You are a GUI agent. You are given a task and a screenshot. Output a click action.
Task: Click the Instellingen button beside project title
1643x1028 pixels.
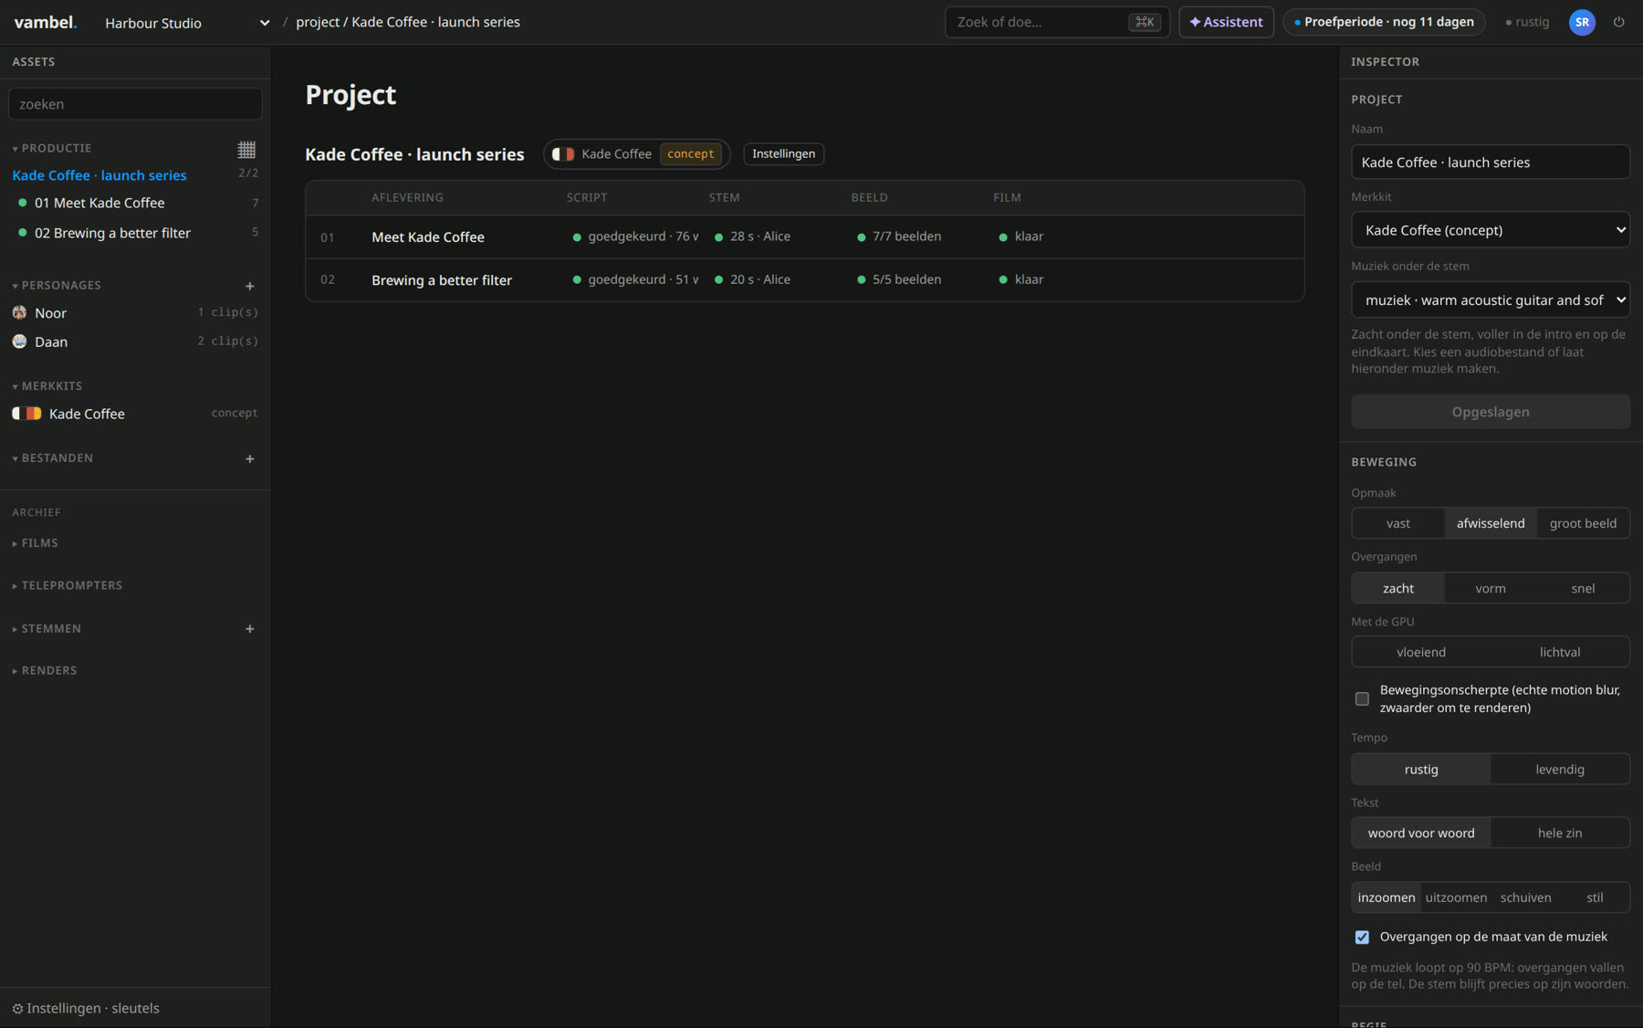783,154
